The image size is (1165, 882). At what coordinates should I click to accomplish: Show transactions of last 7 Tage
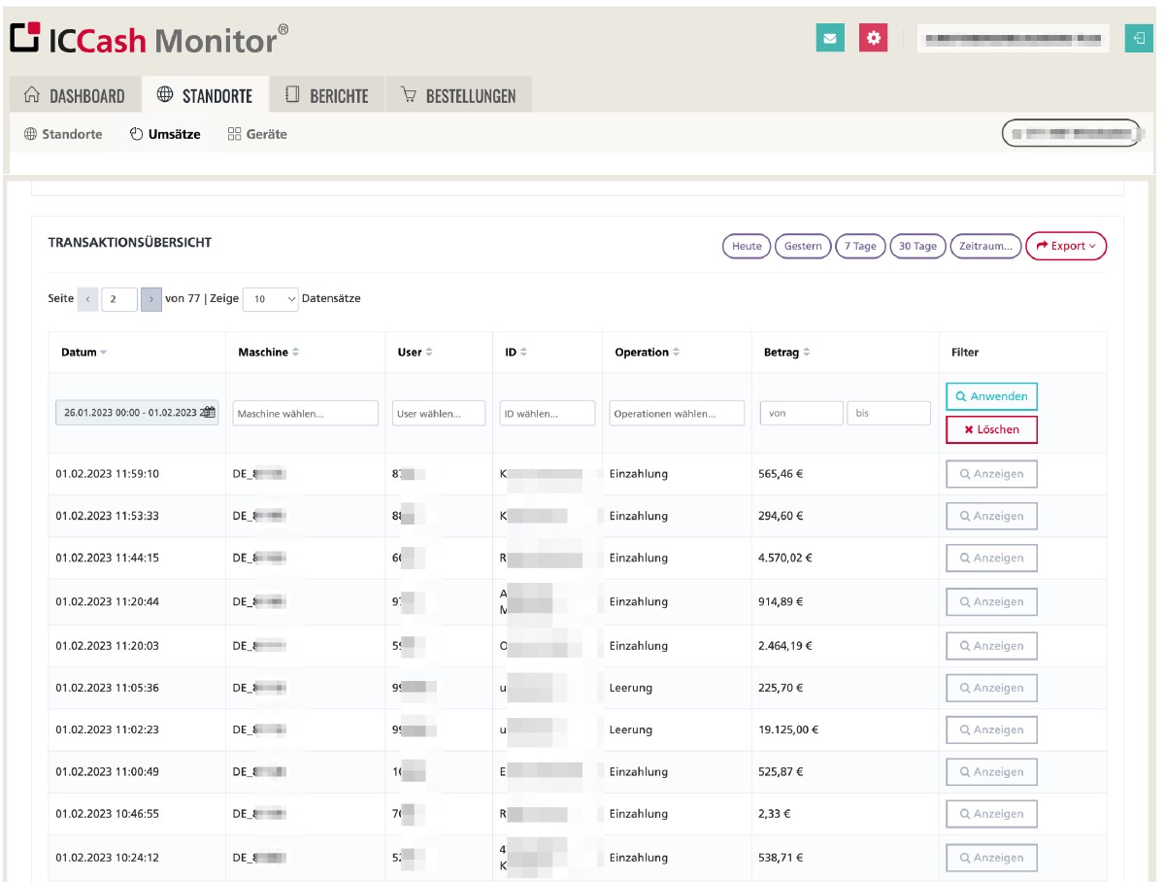coord(860,247)
